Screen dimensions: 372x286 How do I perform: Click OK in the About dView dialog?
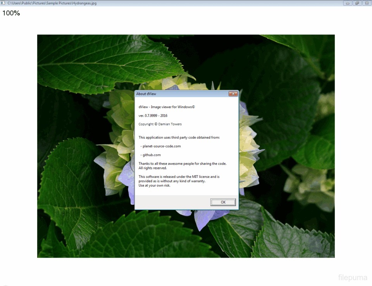(223, 202)
